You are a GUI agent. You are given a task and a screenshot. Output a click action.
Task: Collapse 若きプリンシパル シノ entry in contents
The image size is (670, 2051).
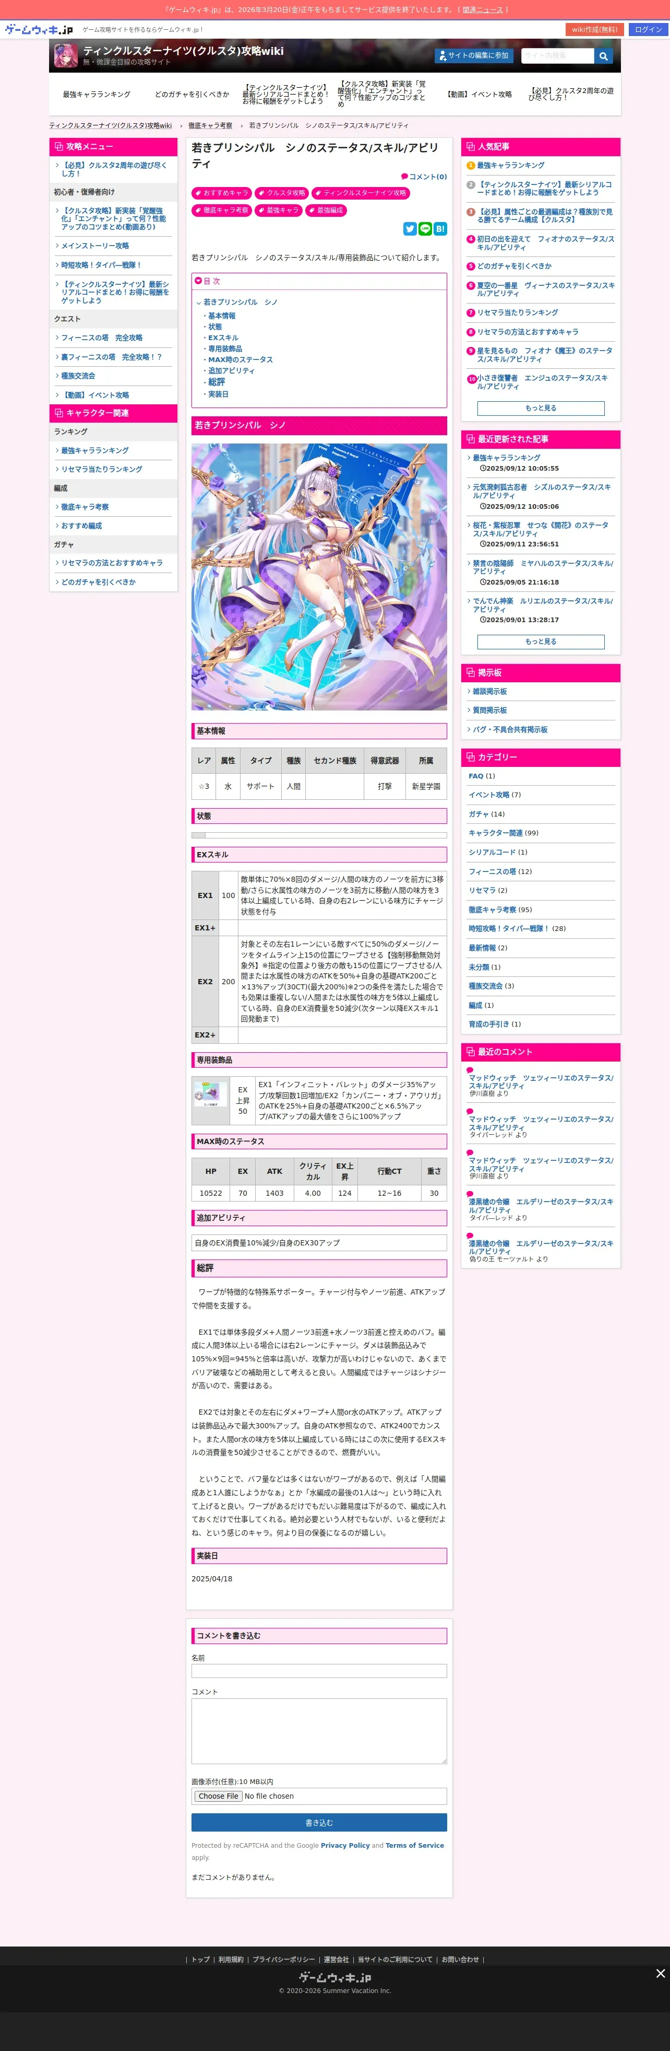point(199,302)
